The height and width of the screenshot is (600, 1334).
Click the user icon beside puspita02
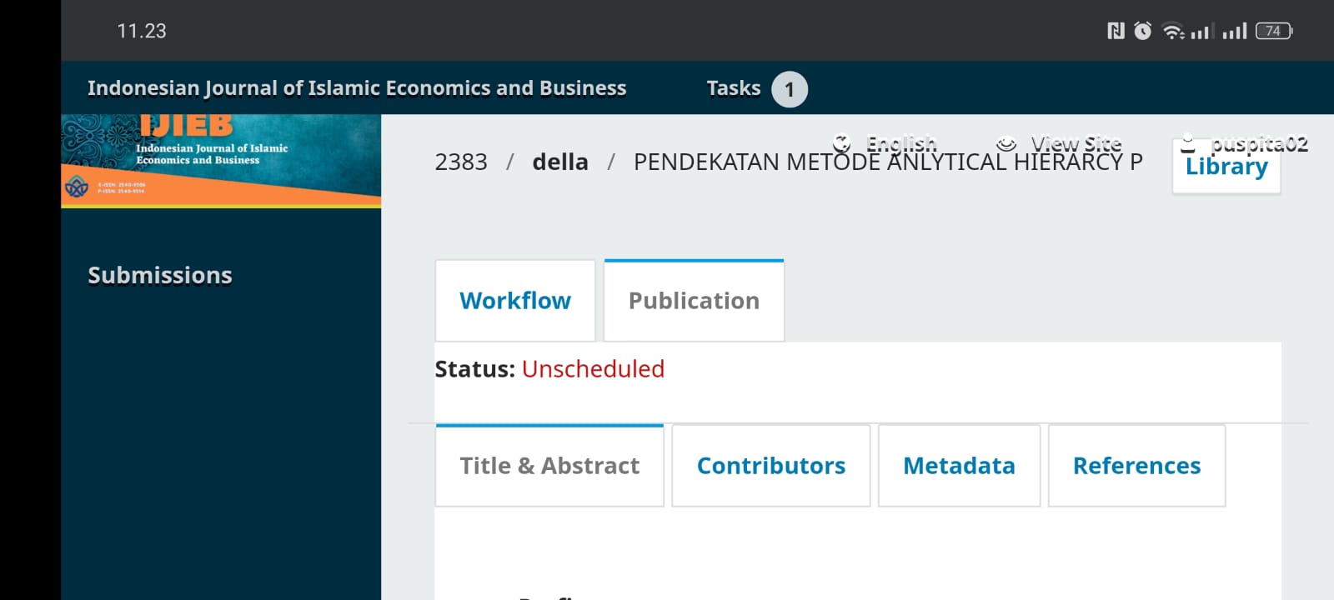(x=1188, y=143)
